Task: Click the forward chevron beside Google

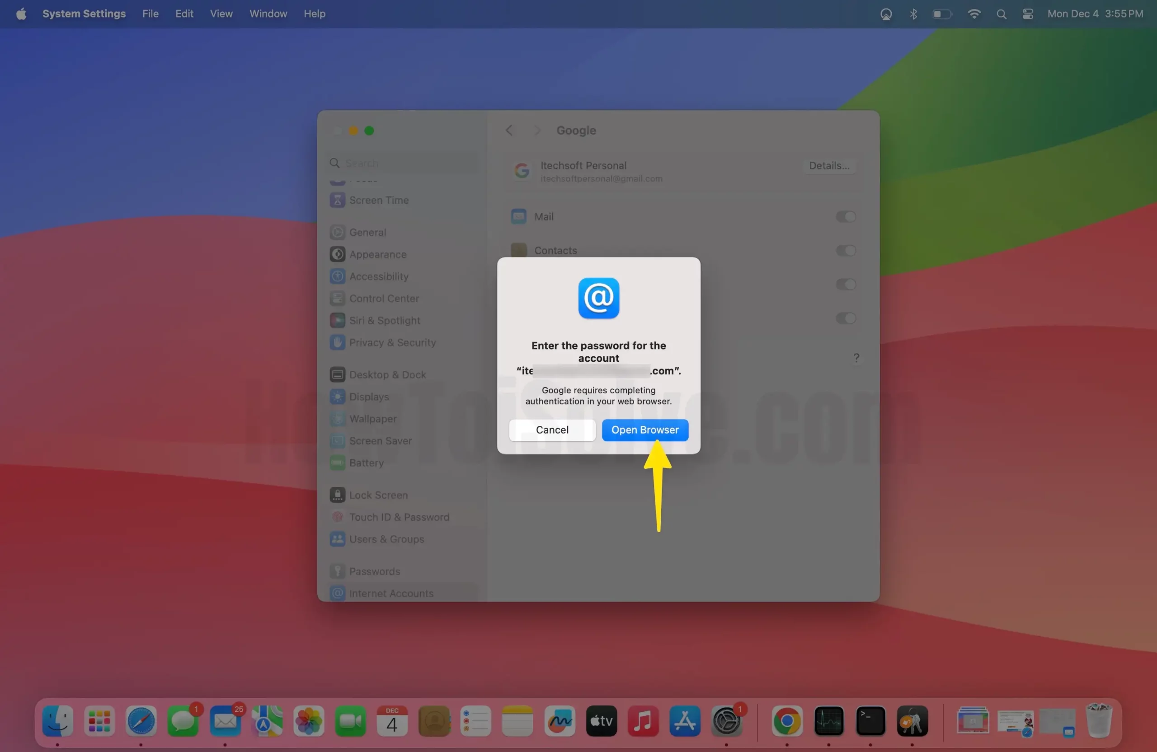Action: pyautogui.click(x=536, y=130)
